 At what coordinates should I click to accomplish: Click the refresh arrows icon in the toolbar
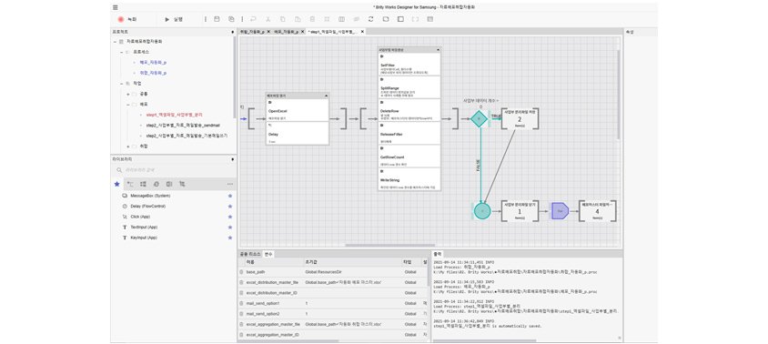370,19
